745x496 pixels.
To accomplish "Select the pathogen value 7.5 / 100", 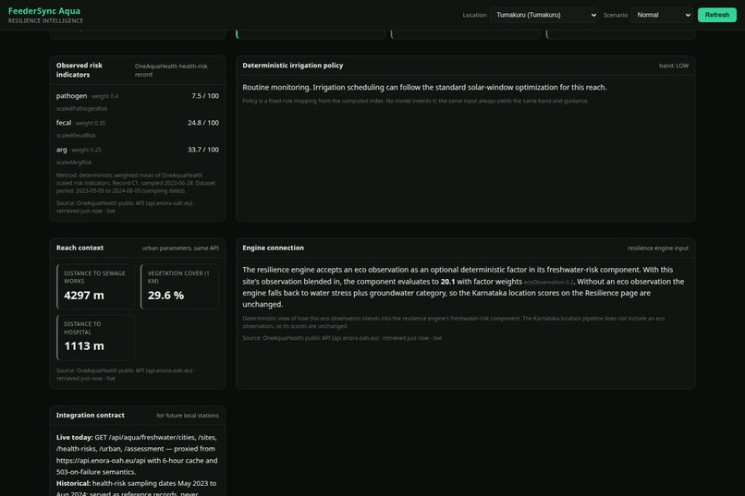I will coord(205,96).
